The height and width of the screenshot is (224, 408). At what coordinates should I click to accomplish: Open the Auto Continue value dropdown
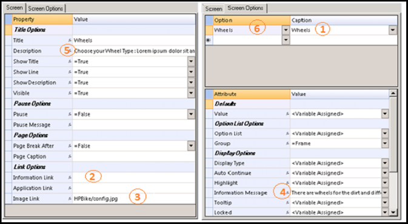(385, 173)
